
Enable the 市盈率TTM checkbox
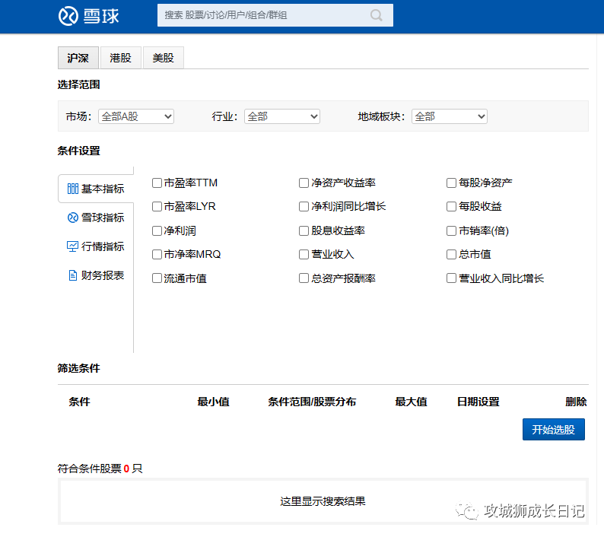pos(157,183)
